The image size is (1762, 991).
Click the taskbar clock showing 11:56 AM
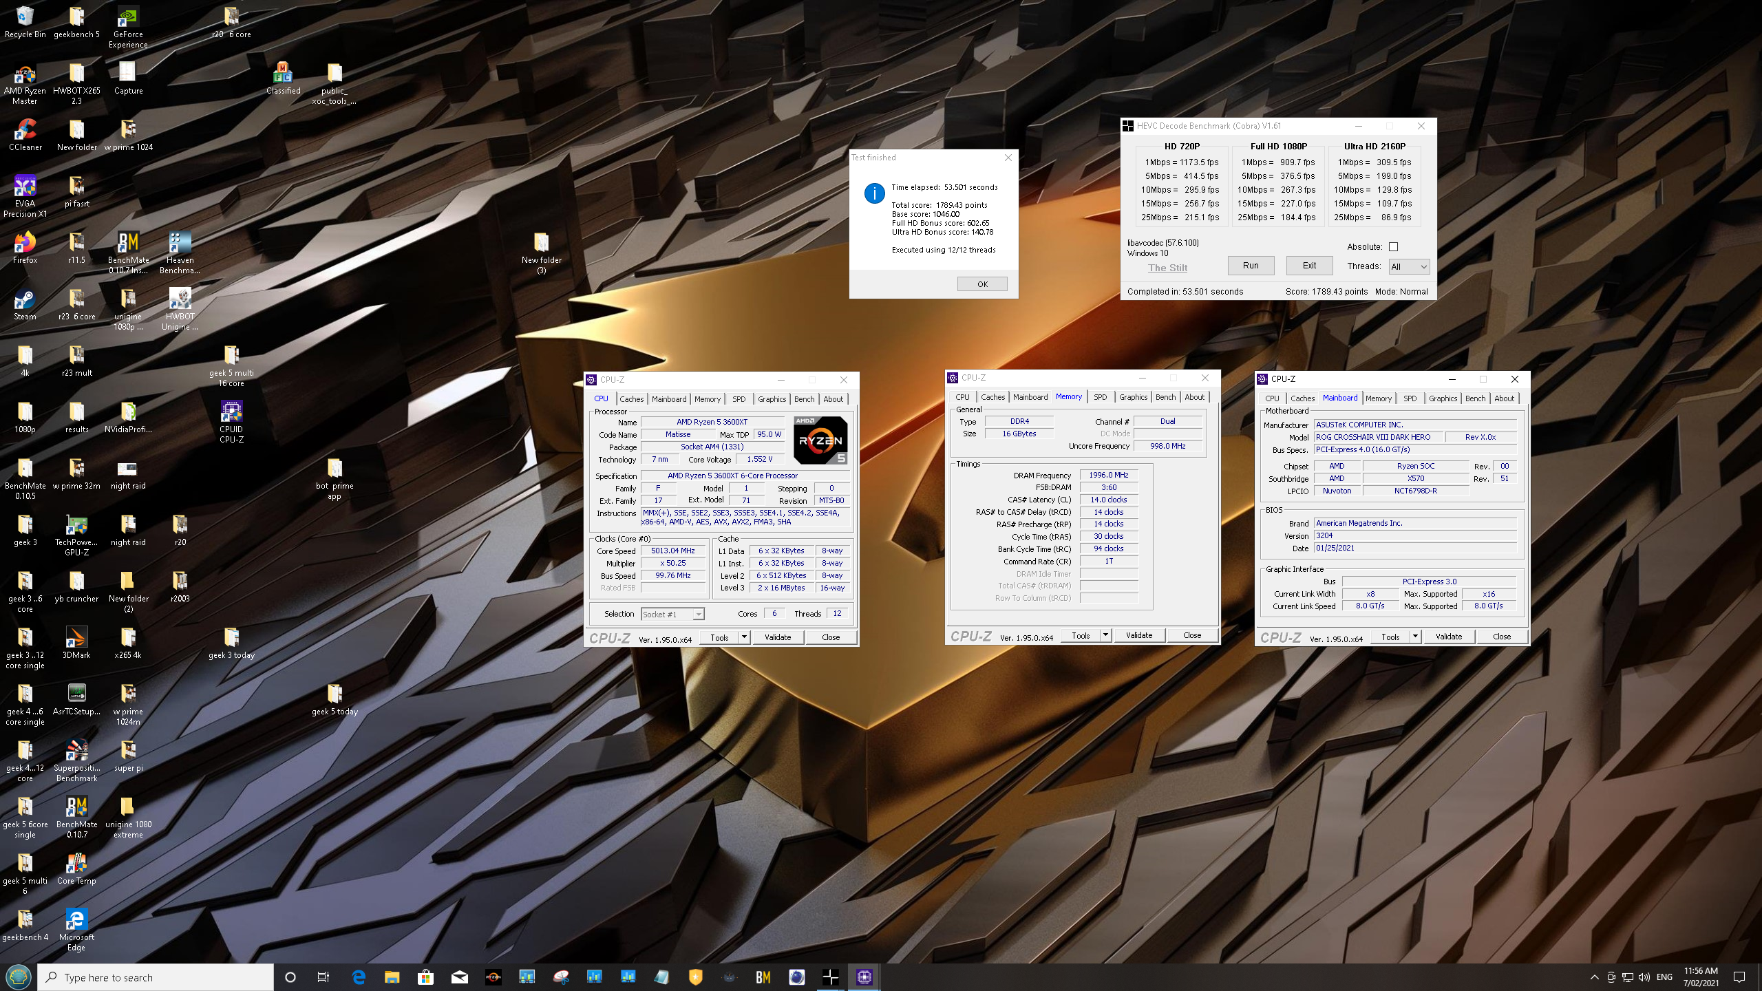pos(1701,977)
